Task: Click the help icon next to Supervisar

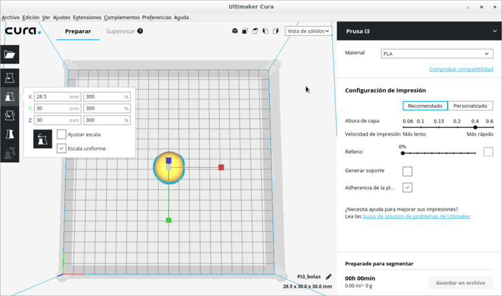Action: pos(140,31)
